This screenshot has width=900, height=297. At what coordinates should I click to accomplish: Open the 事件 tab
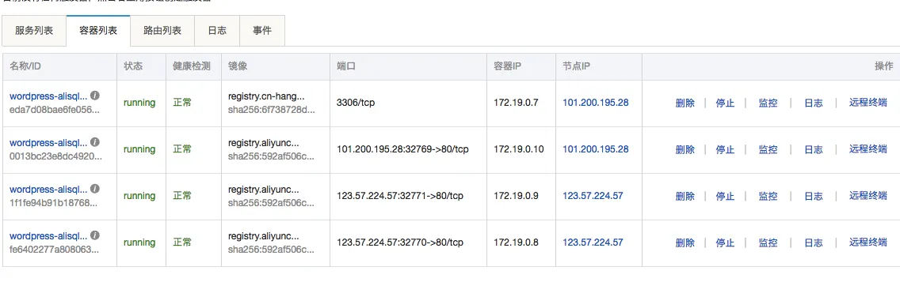pyautogui.click(x=262, y=31)
